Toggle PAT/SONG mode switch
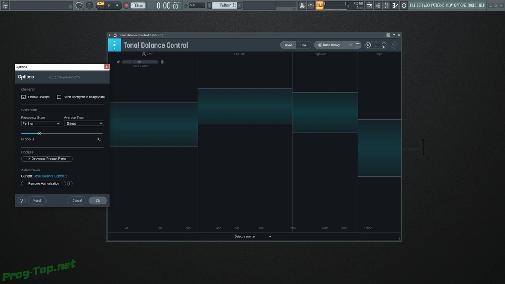Viewport: 505px width, 284px height. [100, 5]
